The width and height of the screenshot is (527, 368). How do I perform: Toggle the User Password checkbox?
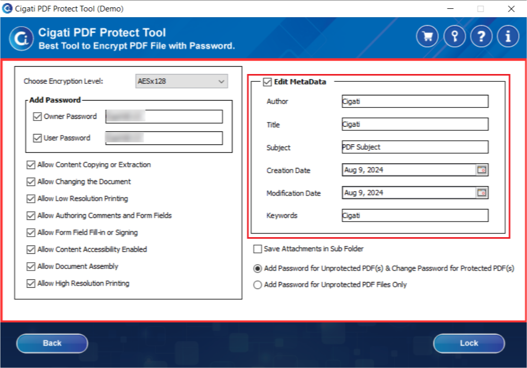point(38,138)
